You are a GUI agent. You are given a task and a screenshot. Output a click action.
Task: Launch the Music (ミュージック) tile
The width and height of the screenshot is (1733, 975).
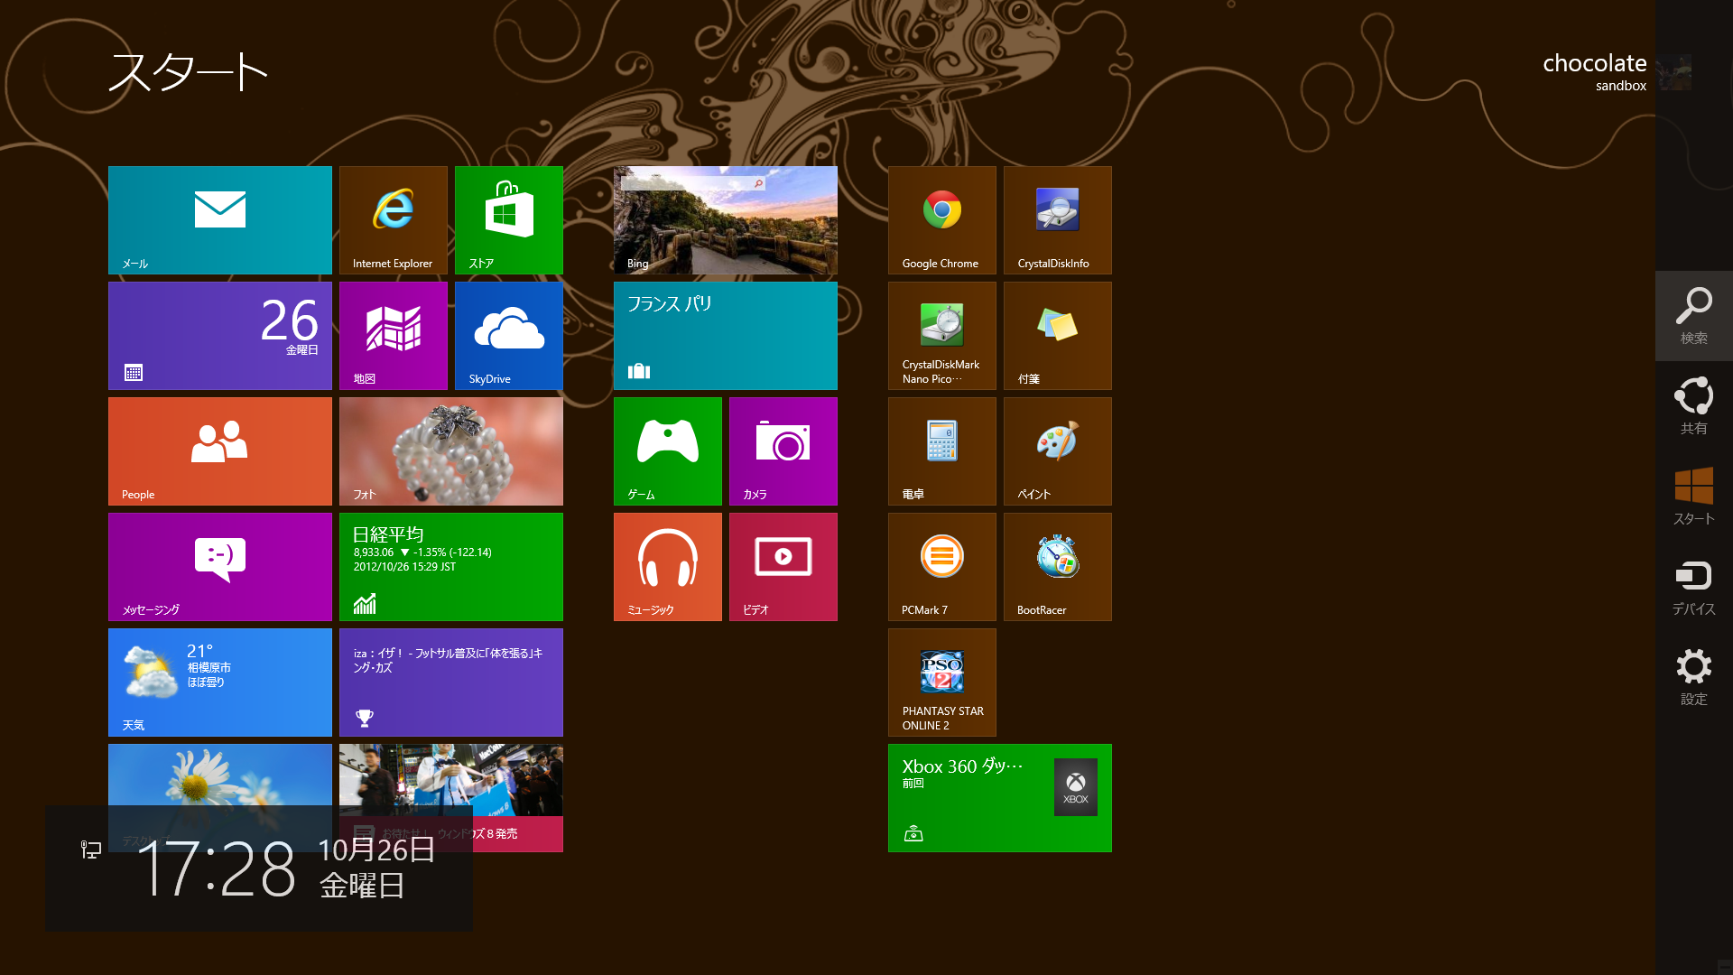(667, 566)
